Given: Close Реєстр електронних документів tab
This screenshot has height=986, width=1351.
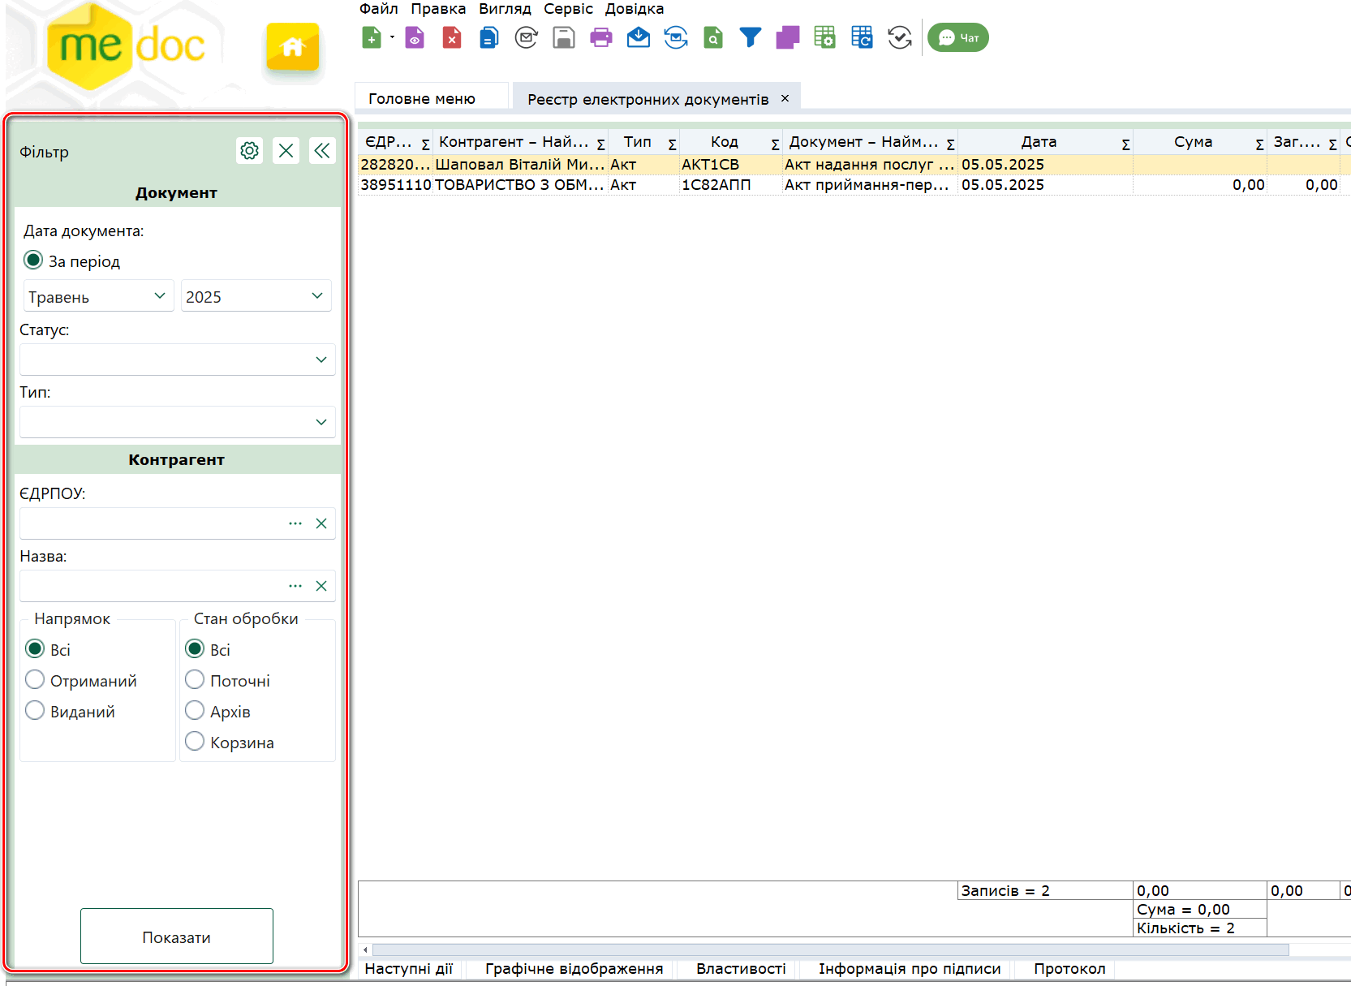Looking at the screenshot, I should (785, 98).
